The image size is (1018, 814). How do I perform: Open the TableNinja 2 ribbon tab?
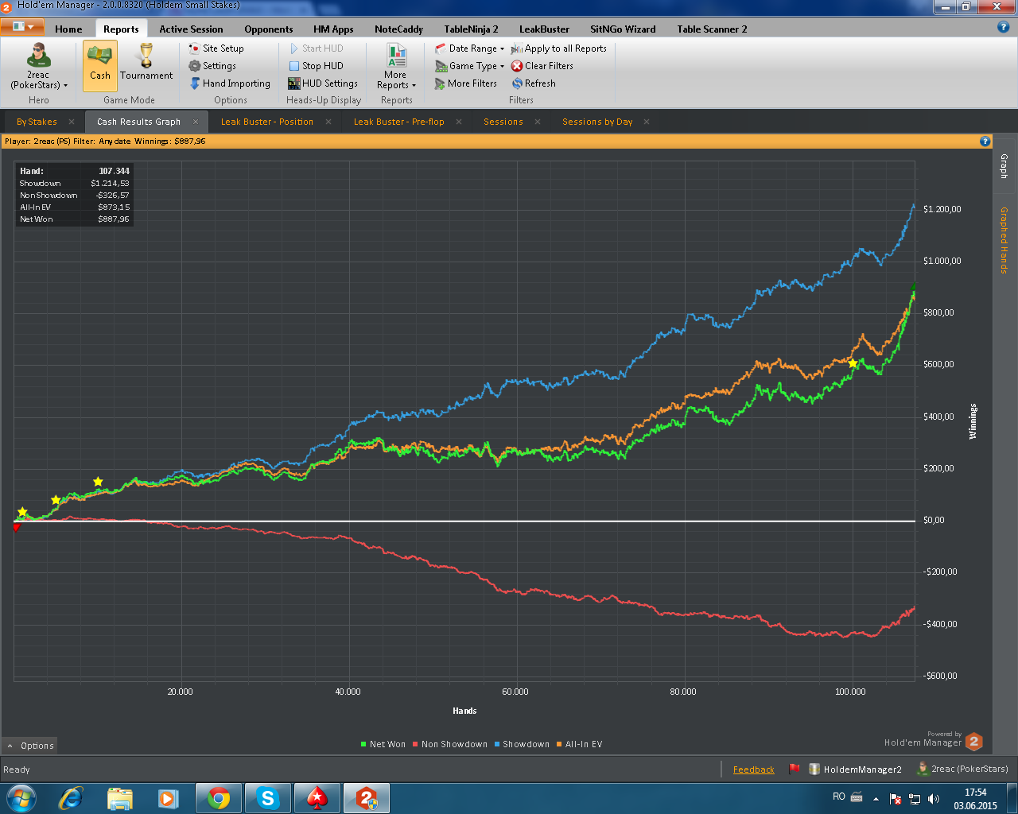pyautogui.click(x=471, y=29)
